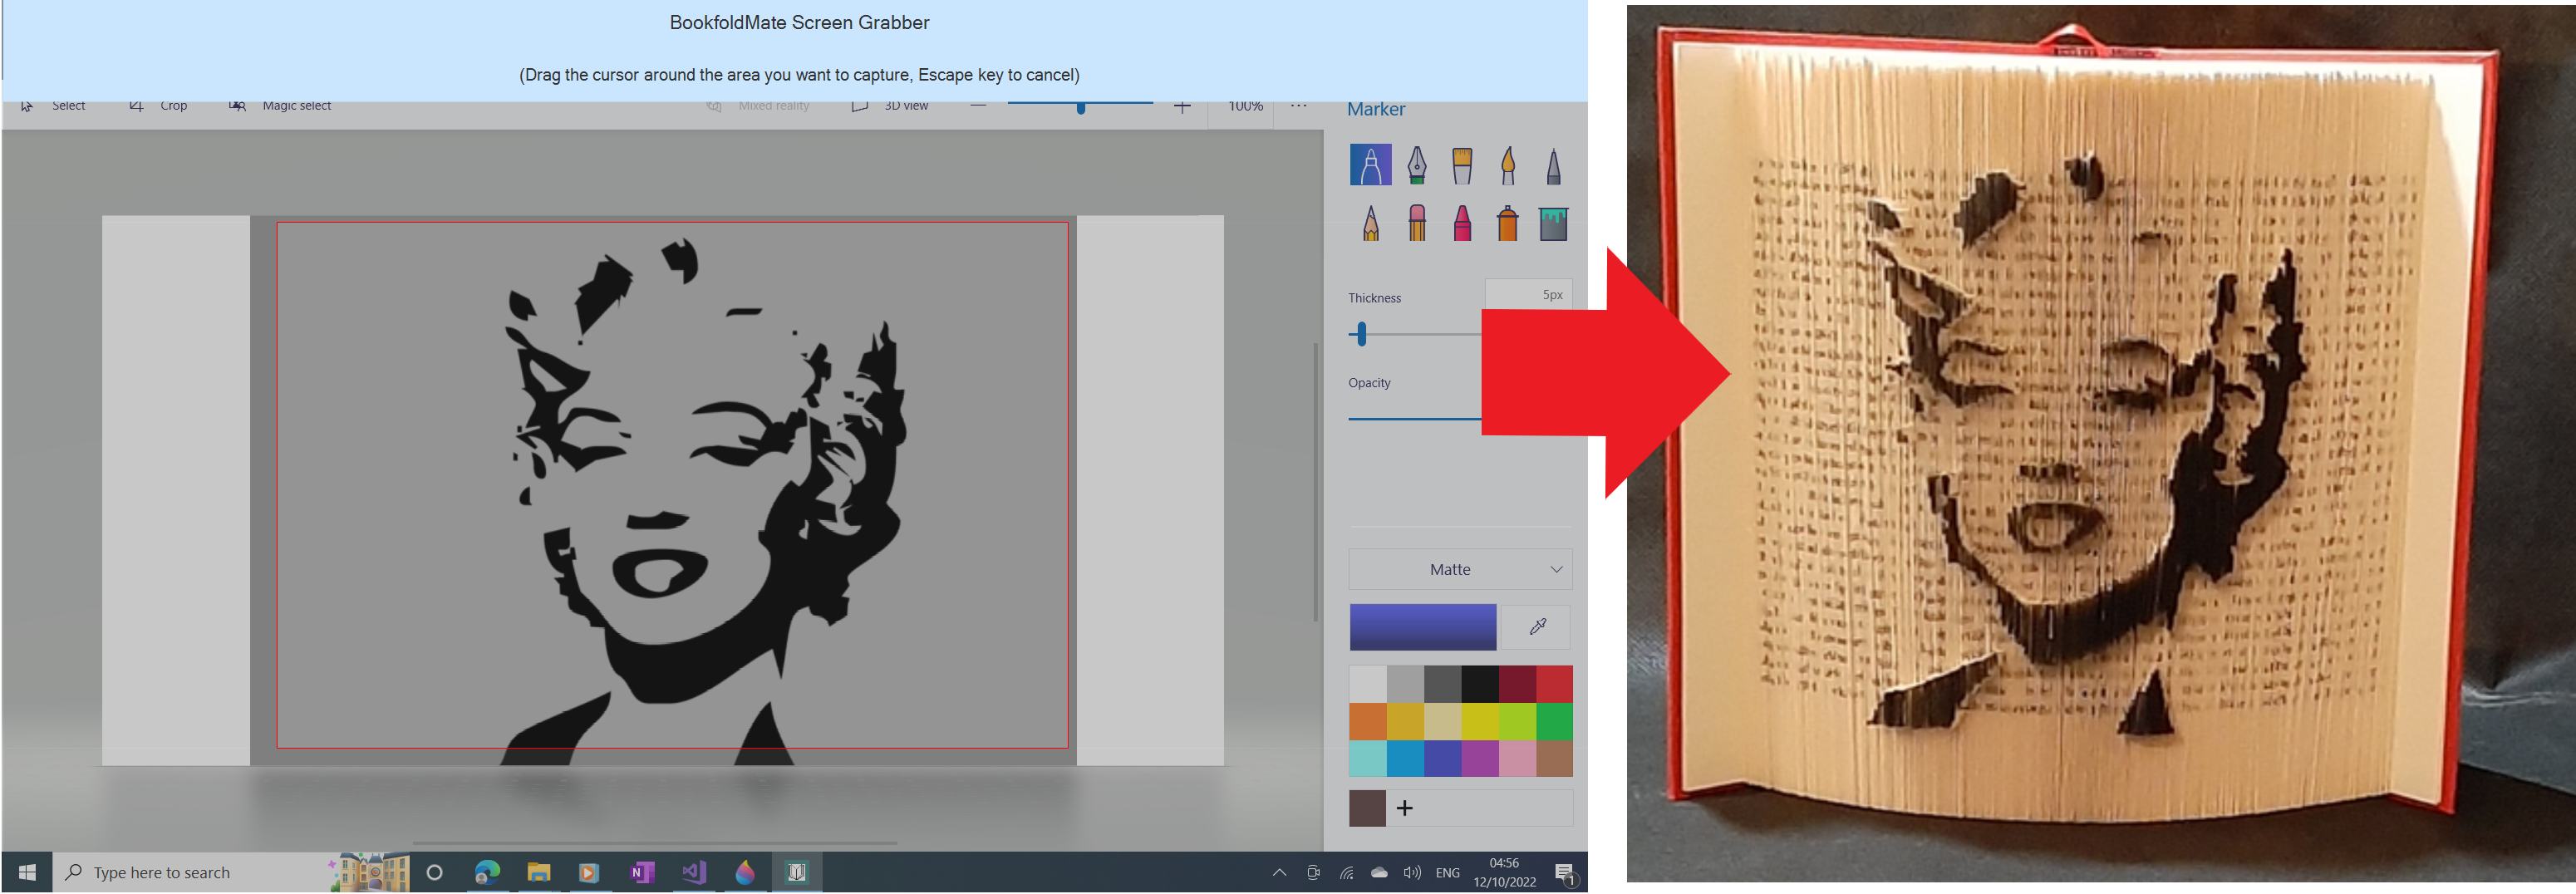Open BookfoldMate book icon in taskbar
Image resolution: width=2576 pixels, height=894 pixels.
[x=796, y=872]
